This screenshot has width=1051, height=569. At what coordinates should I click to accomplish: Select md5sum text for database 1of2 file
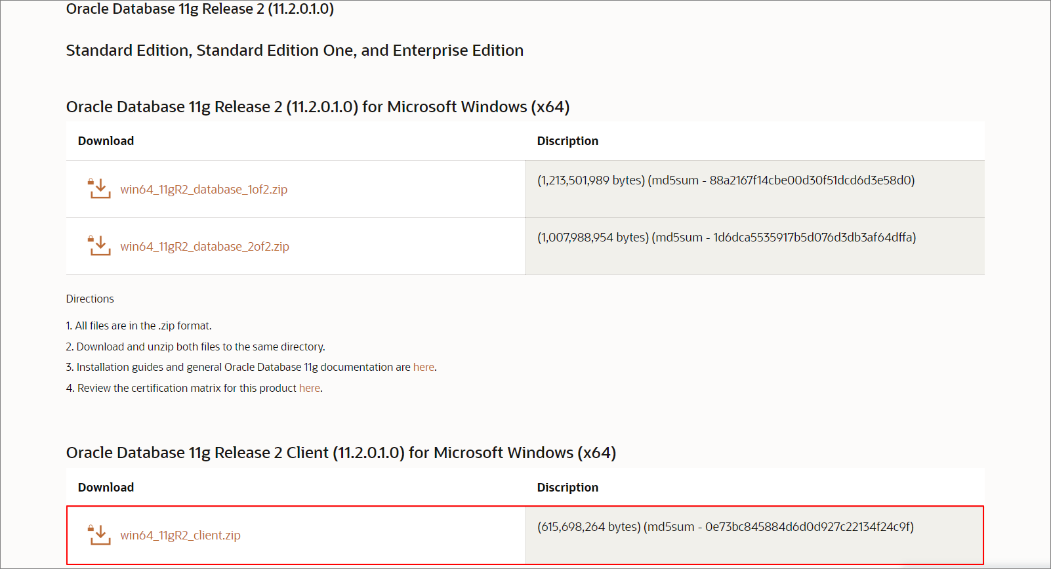pyautogui.click(x=726, y=180)
